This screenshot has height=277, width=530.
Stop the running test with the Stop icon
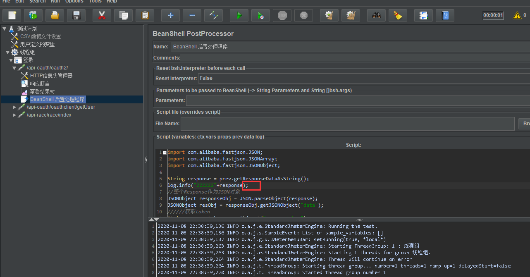282,16
